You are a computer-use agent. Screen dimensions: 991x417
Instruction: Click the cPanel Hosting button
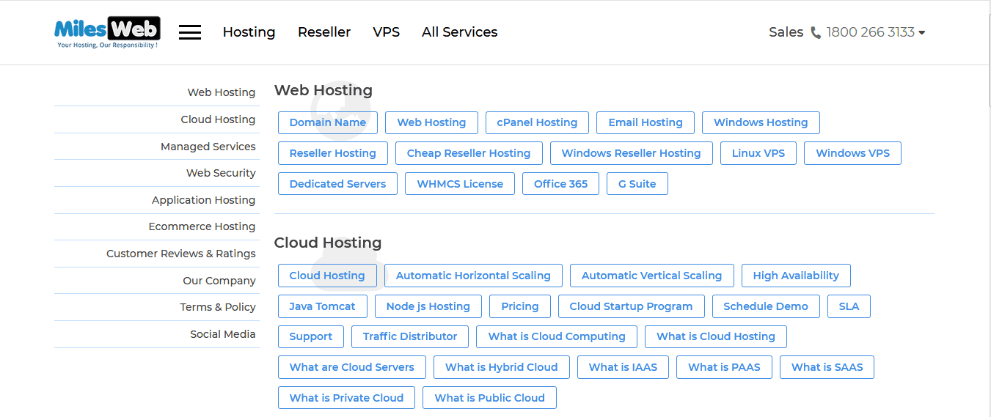(x=537, y=122)
